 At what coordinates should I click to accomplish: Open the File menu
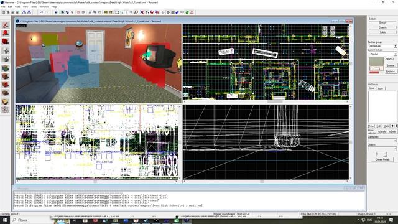3,7
